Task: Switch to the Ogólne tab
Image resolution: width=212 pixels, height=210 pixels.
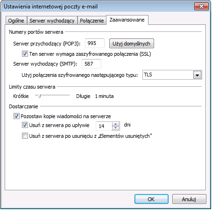Action: 16,21
